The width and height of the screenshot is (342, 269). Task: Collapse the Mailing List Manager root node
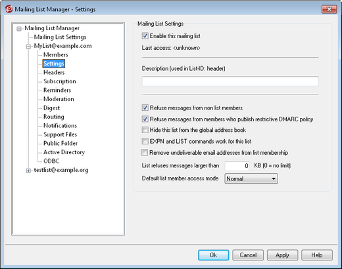pos(19,29)
